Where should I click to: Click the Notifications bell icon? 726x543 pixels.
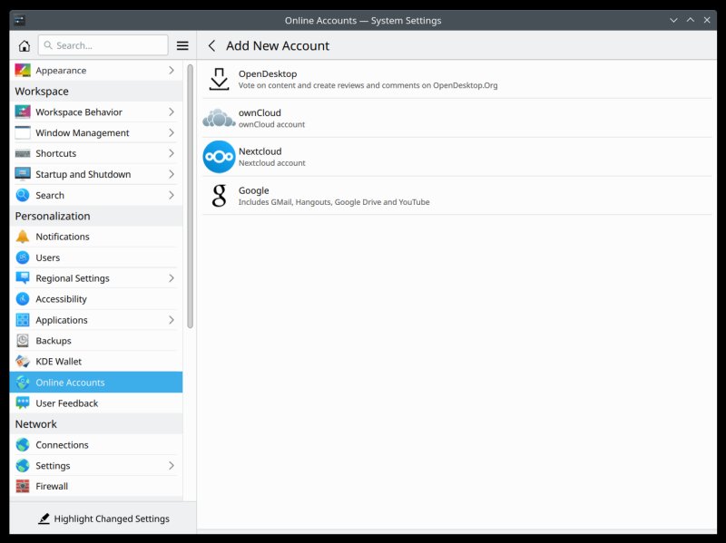(23, 237)
